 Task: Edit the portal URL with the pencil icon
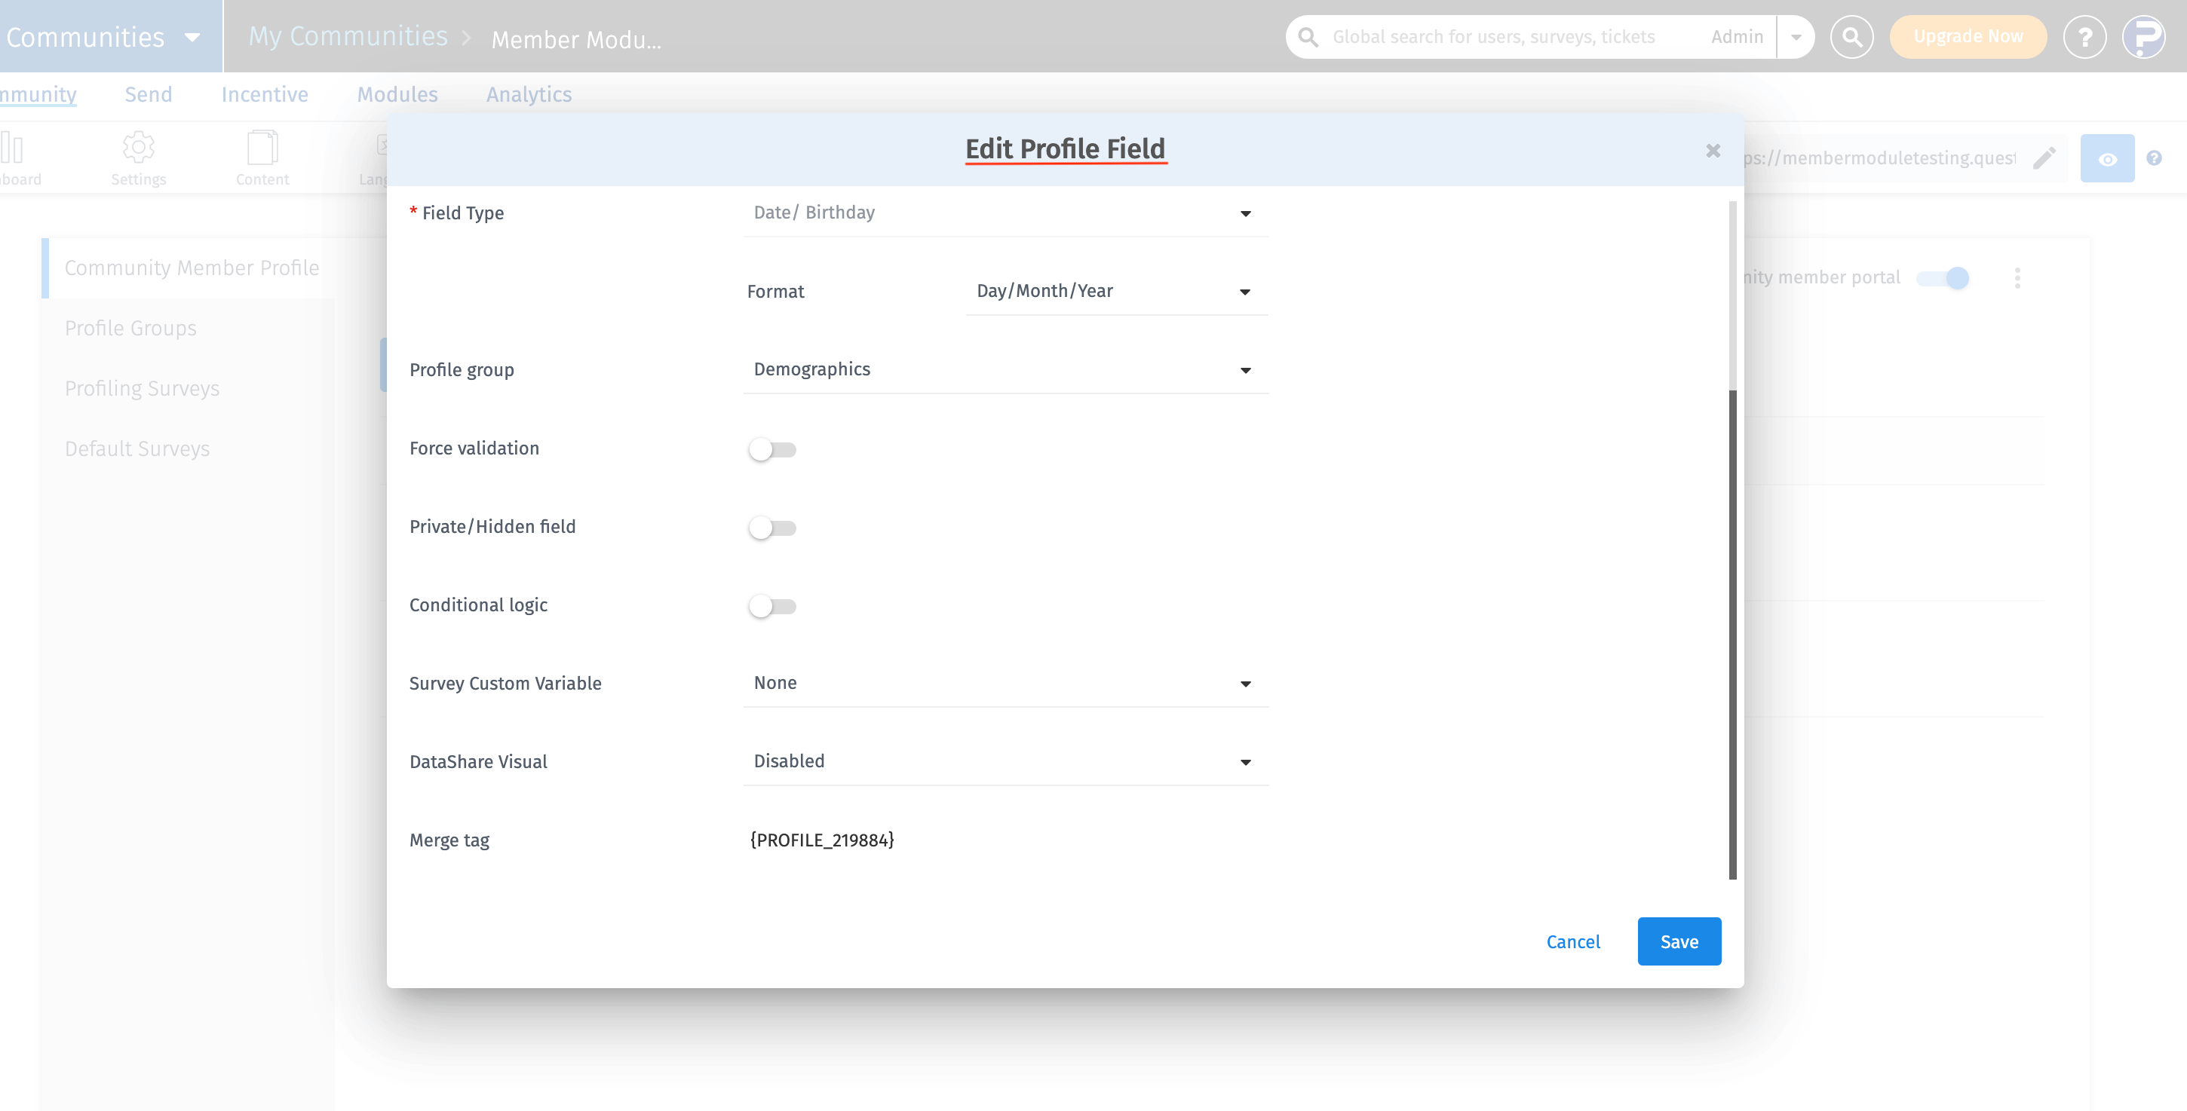(x=2044, y=158)
